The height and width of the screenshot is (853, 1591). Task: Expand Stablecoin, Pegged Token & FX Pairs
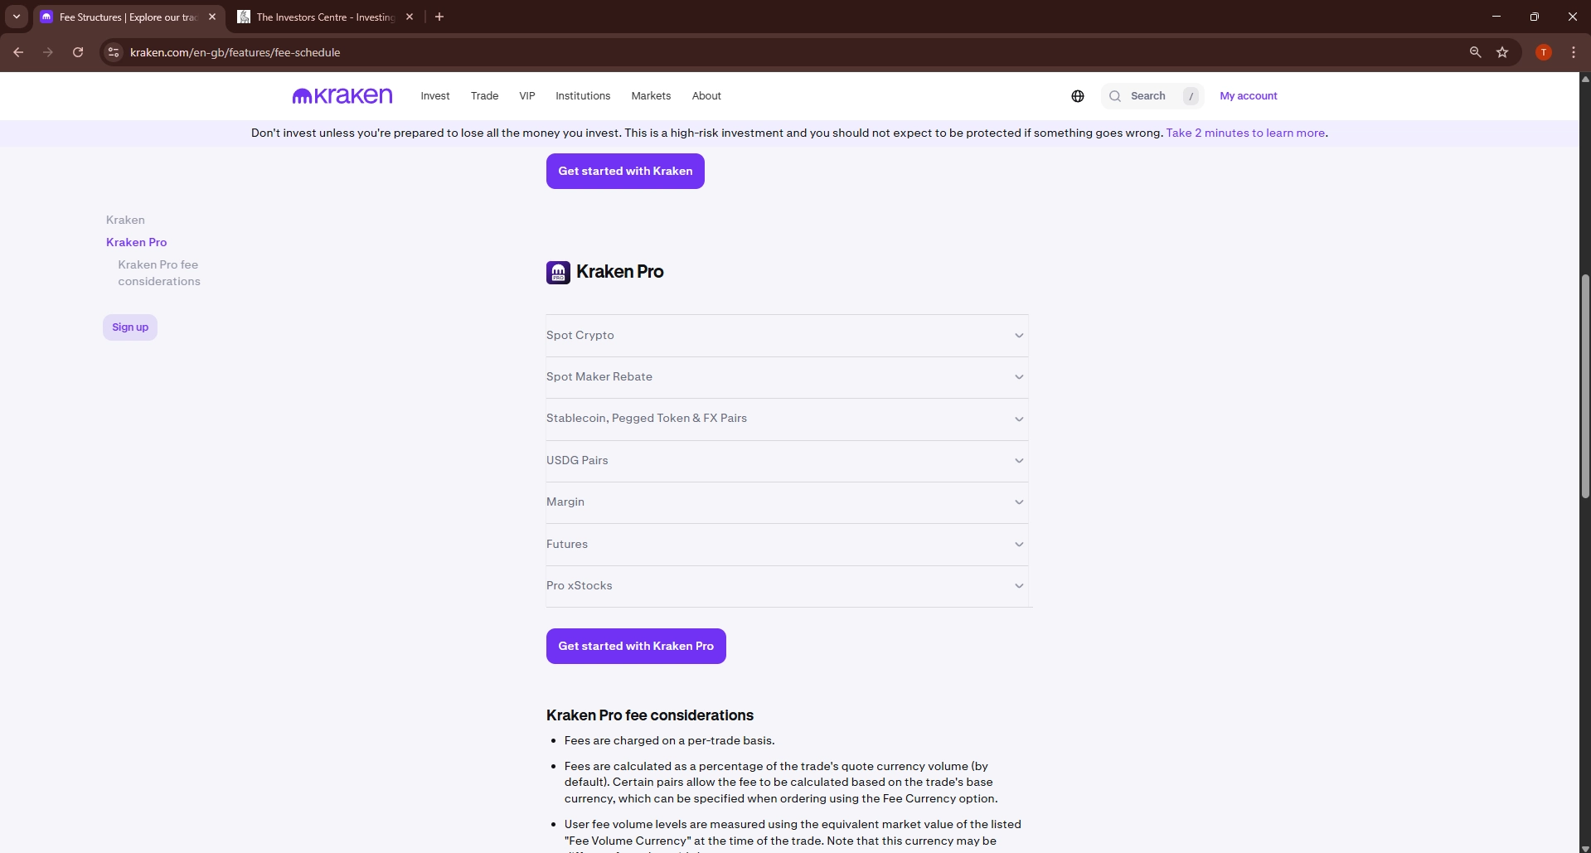(787, 419)
